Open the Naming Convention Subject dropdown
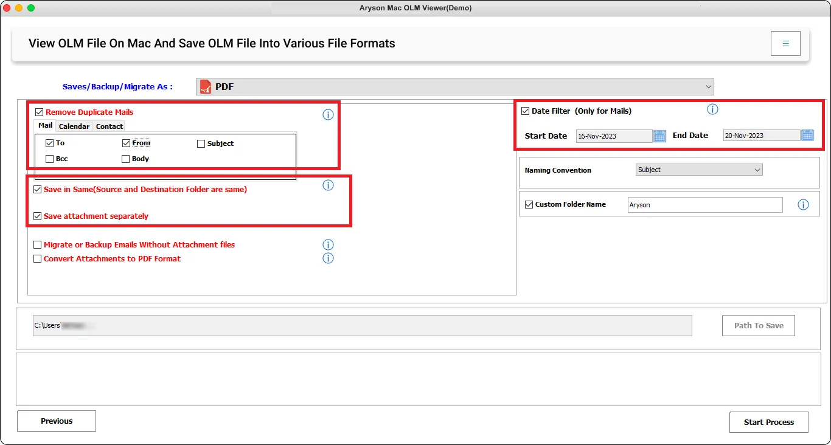 [x=699, y=170]
